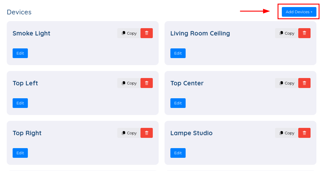This screenshot has height=171, width=322.
Task: Open Edit for Top Left
Action: (20, 103)
